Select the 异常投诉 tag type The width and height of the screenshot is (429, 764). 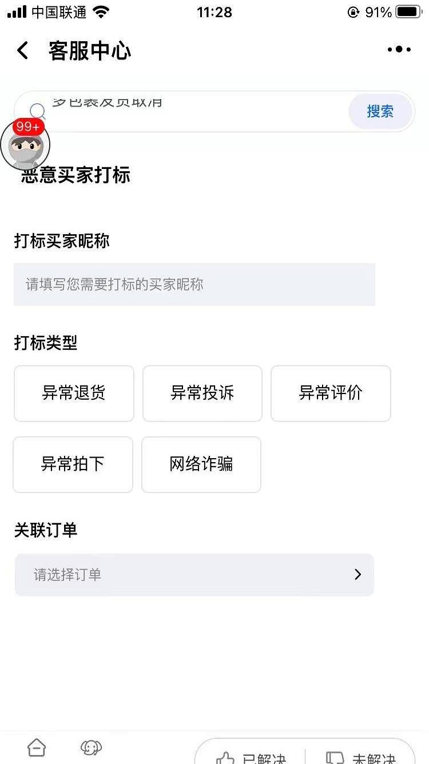202,393
